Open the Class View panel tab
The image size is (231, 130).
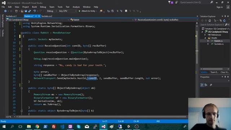[x=225, y=72]
